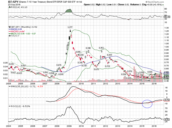Click the blue MA(50) legend line swatch
The width and height of the screenshot is (172, 128).
pos(10,29)
